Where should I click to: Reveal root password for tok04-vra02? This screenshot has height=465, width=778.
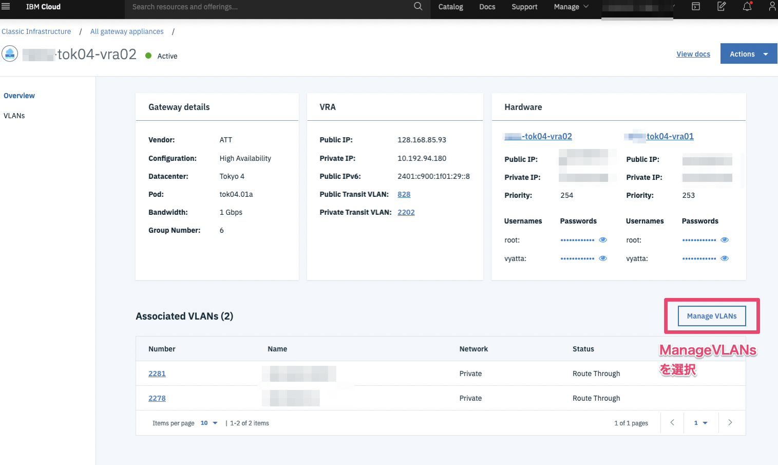[x=603, y=240]
